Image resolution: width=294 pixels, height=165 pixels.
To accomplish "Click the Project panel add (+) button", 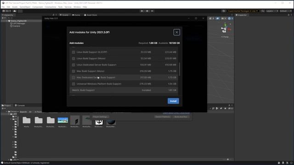I will click(3, 109).
